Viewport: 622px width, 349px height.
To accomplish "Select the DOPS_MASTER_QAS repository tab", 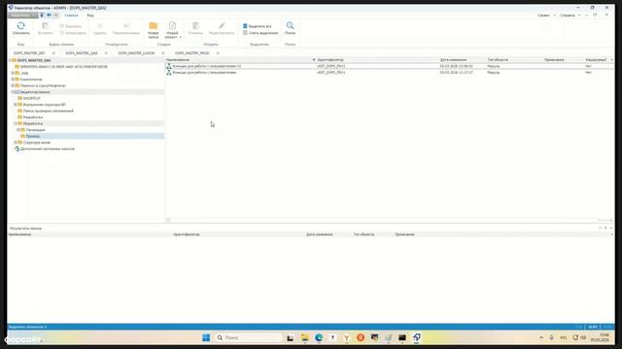I will [82, 53].
